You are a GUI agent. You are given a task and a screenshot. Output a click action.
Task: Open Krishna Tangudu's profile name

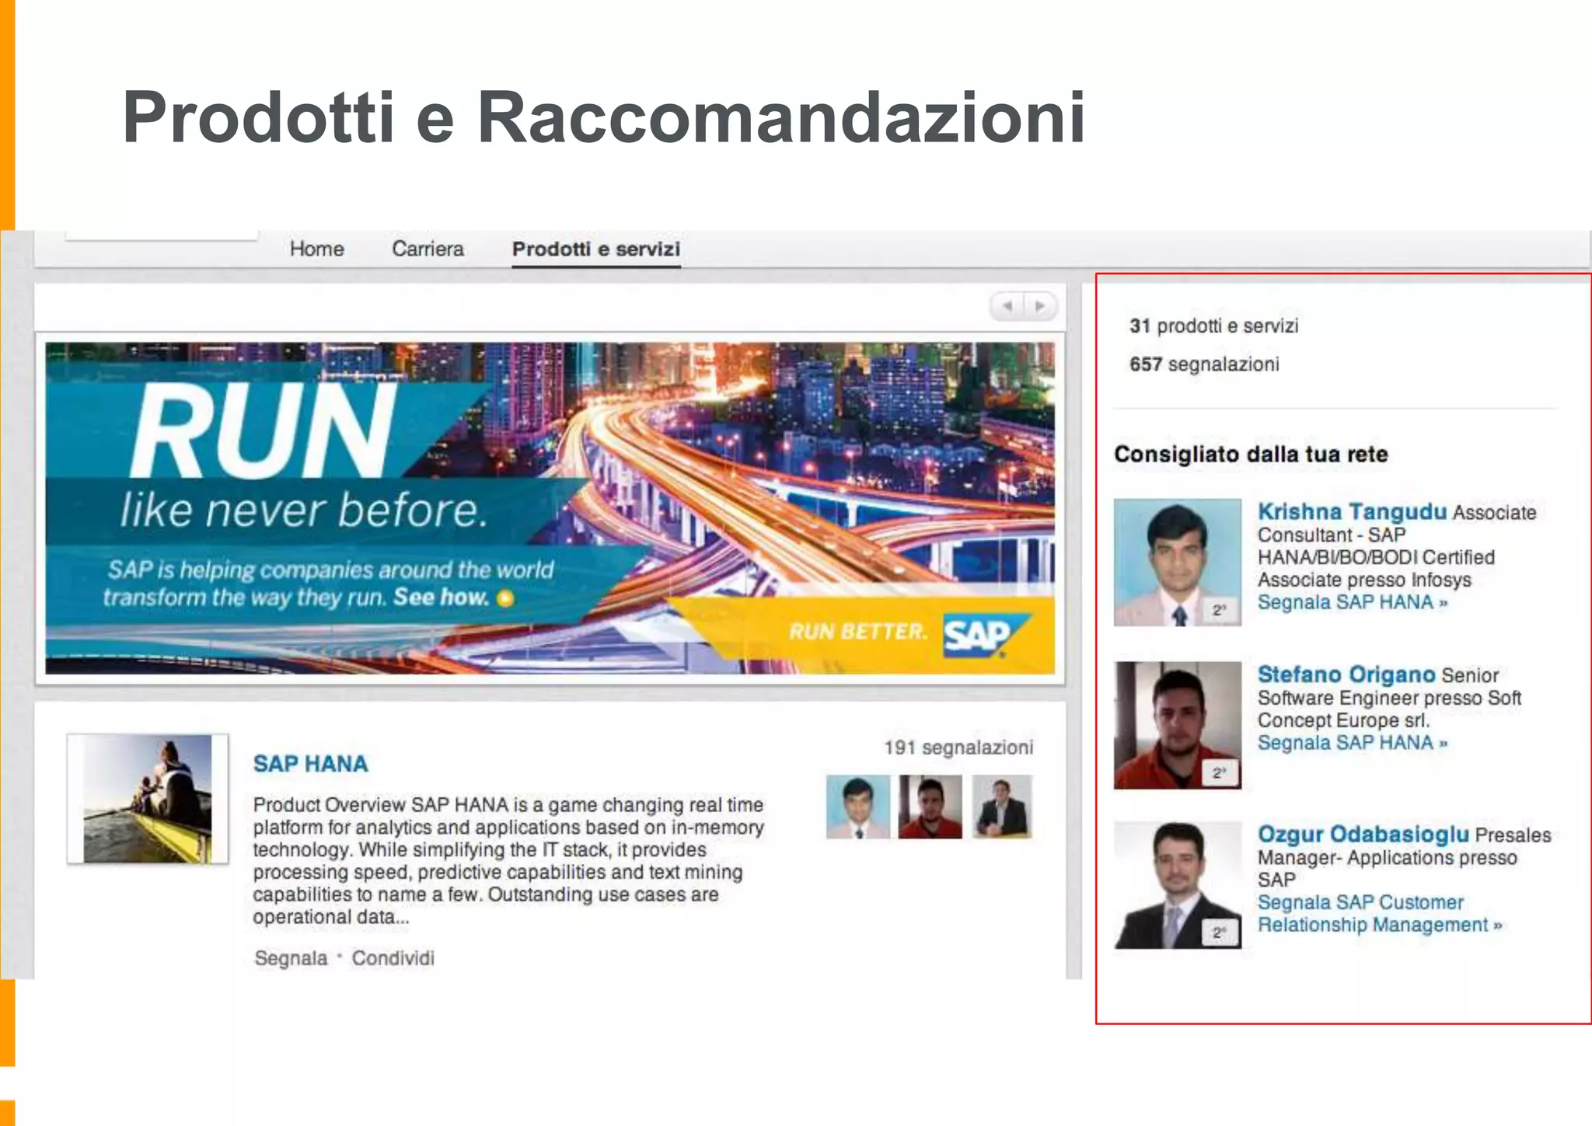tap(1352, 511)
